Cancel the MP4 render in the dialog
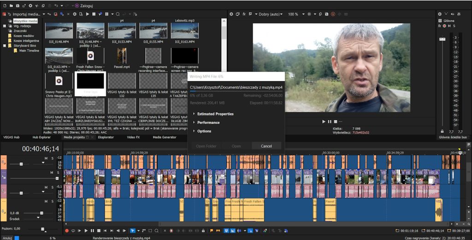472x240 pixels. click(266, 146)
